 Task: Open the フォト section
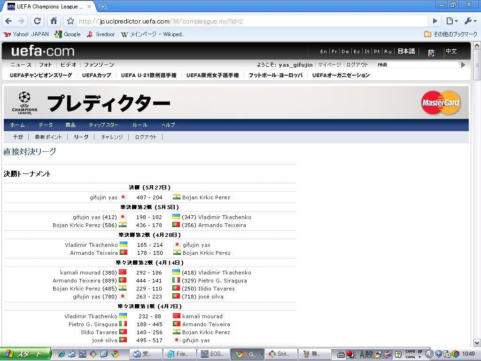(46, 65)
